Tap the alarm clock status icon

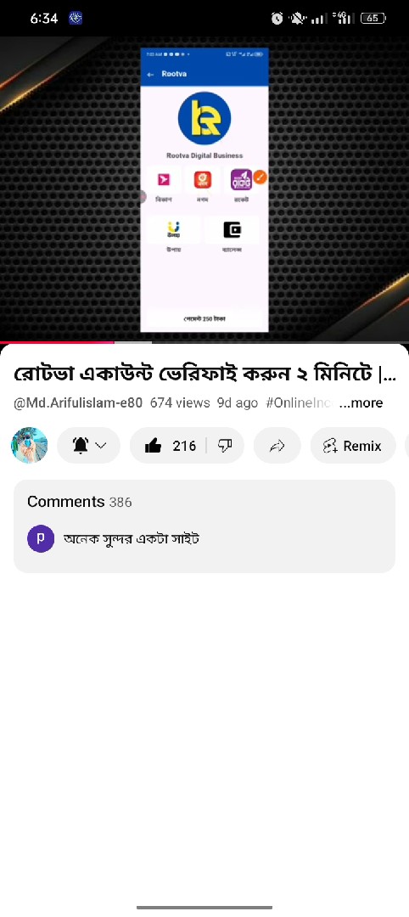tap(277, 18)
